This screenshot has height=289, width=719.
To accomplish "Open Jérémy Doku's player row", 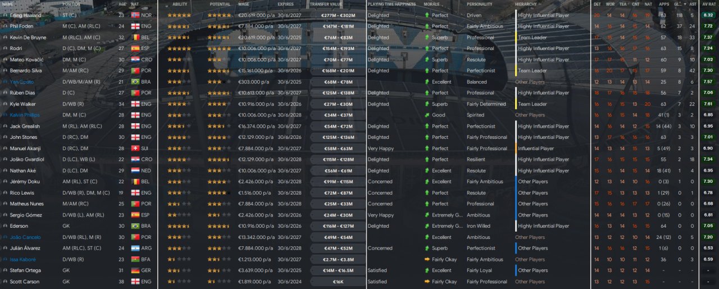I will pyautogui.click(x=359, y=182).
